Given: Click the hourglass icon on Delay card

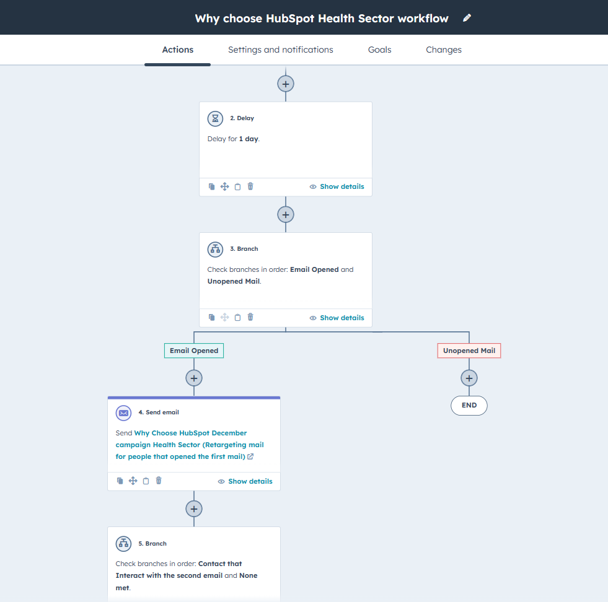Looking at the screenshot, I should [x=215, y=118].
